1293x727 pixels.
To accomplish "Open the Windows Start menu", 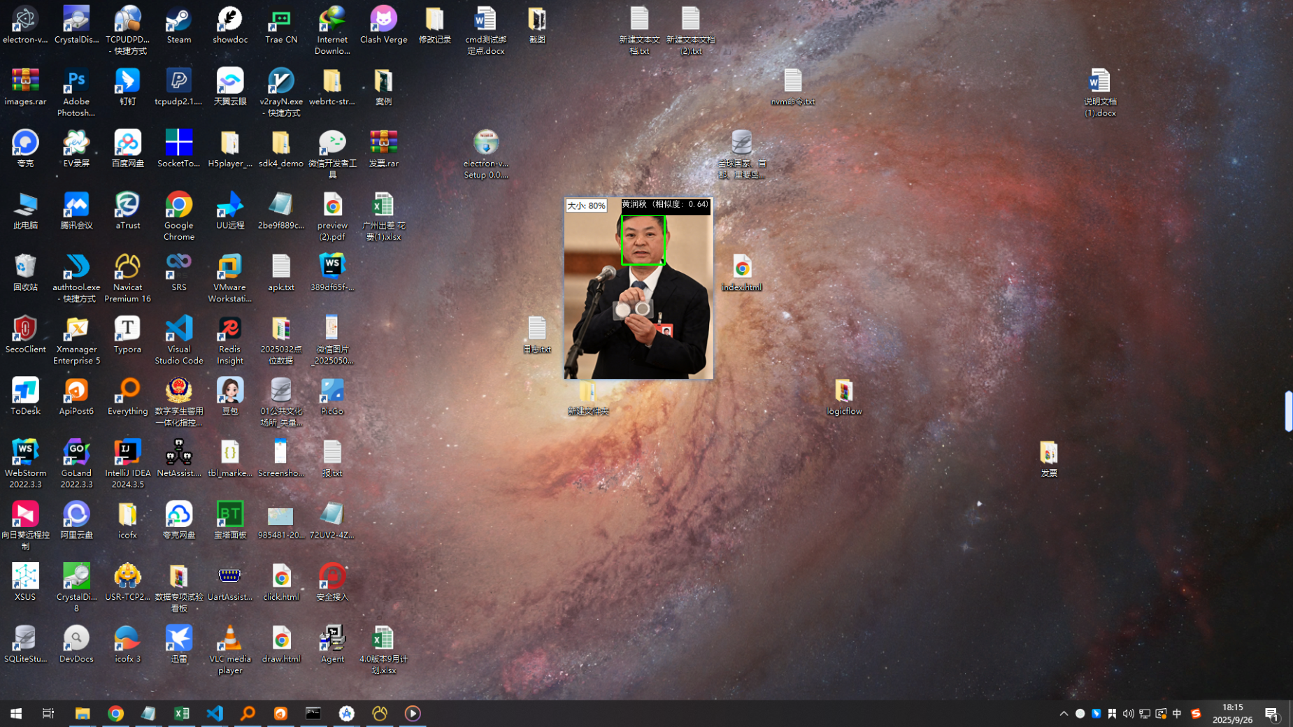I will (15, 713).
